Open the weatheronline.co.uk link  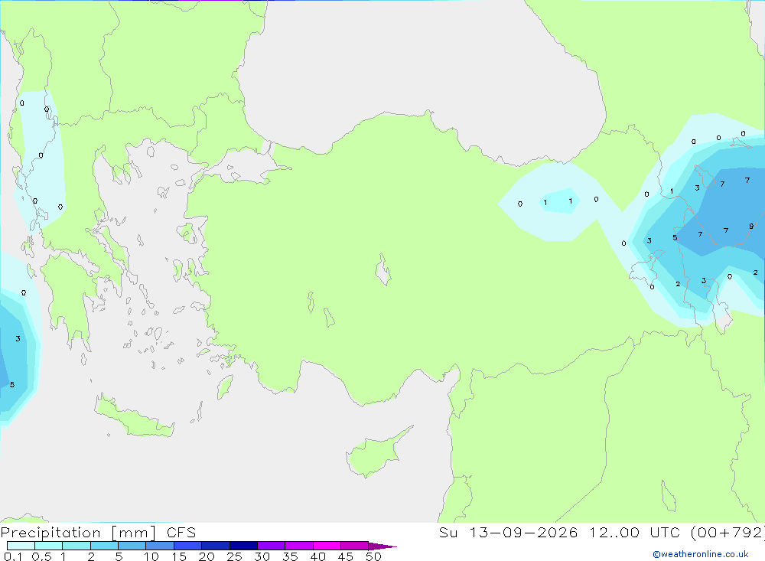[701, 554]
